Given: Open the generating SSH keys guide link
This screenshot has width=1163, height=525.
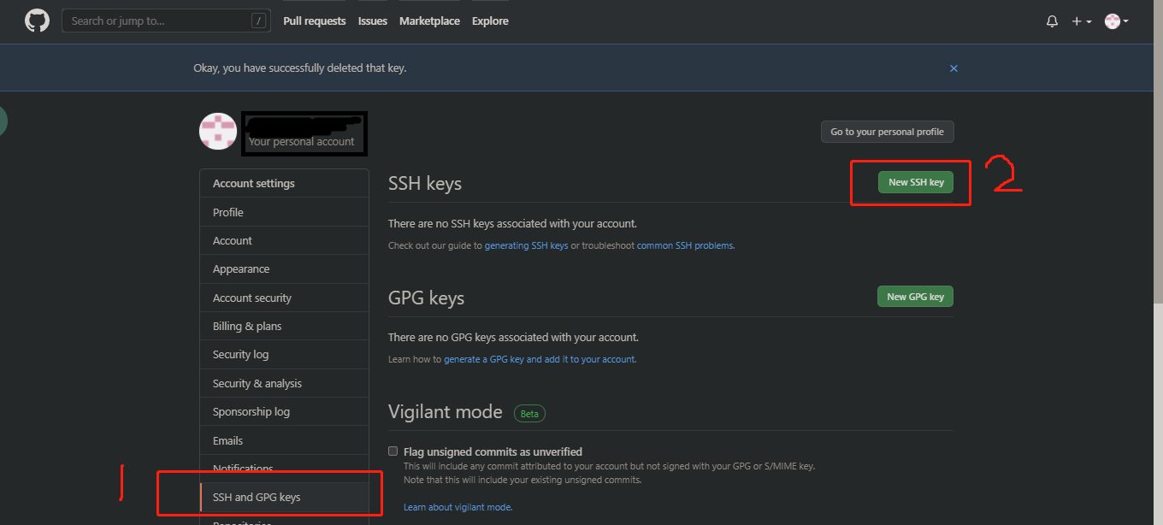Looking at the screenshot, I should (x=526, y=246).
